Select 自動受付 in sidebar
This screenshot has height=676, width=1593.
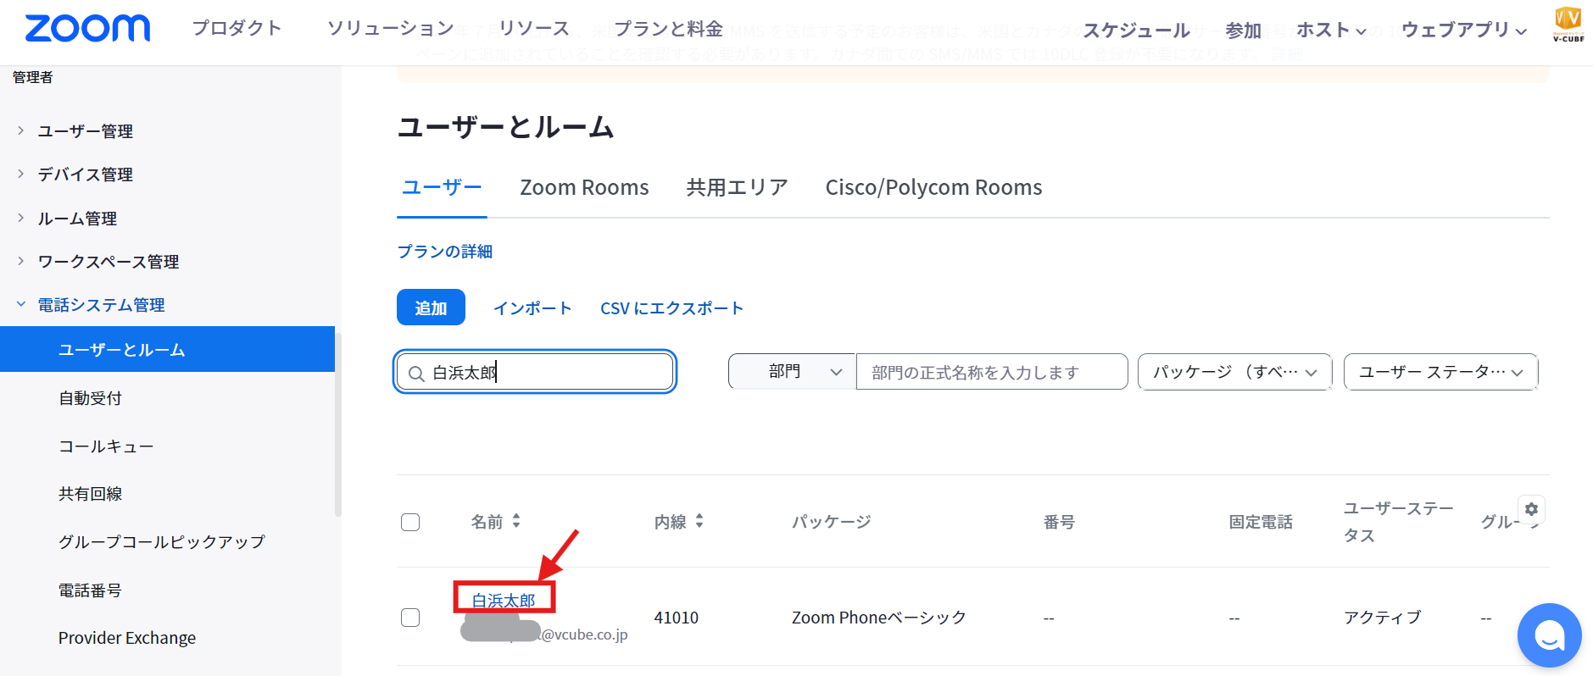pyautogui.click(x=91, y=397)
